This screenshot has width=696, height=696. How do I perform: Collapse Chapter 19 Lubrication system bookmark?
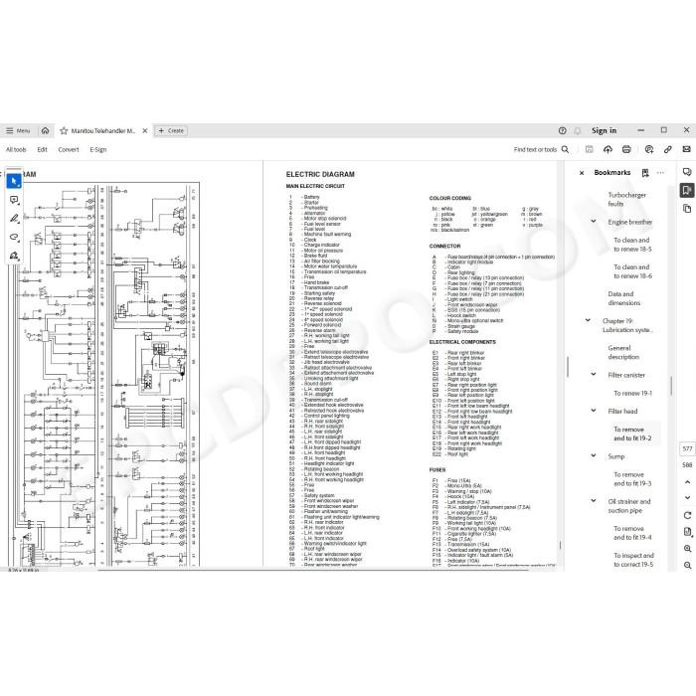[x=588, y=320]
